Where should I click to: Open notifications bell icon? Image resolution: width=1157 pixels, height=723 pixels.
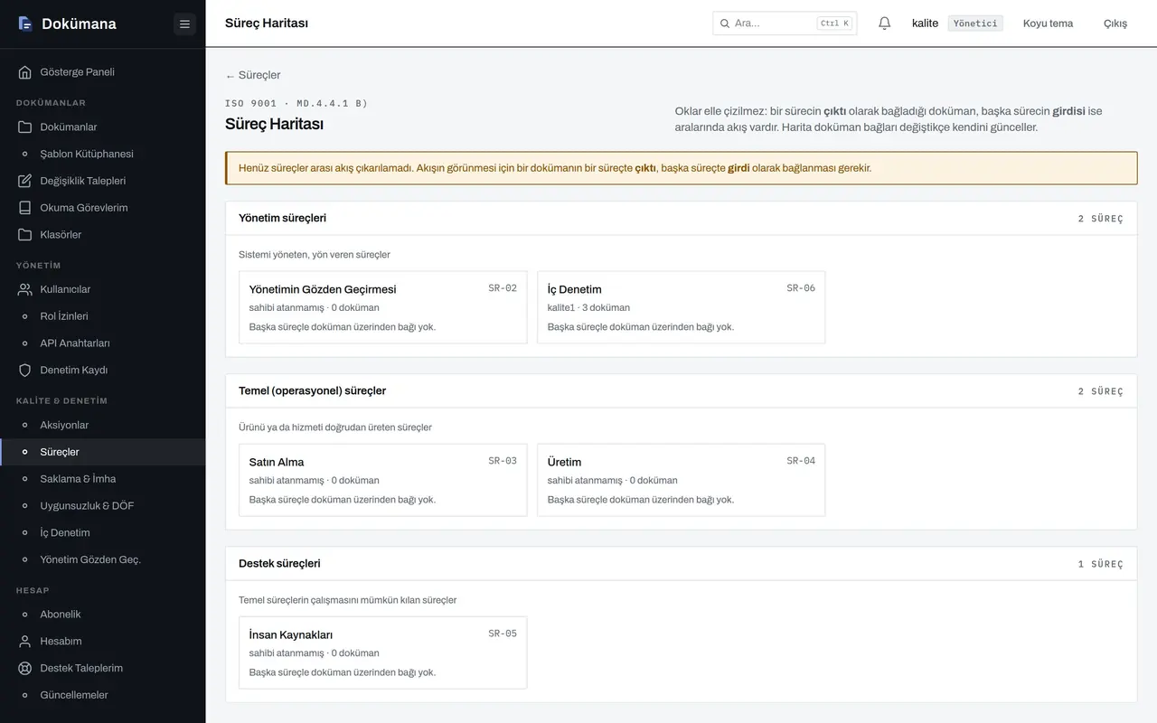click(x=885, y=23)
